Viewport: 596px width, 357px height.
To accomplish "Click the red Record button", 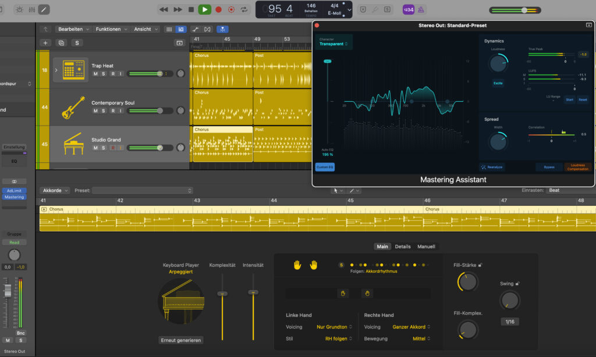I will coord(219,9).
